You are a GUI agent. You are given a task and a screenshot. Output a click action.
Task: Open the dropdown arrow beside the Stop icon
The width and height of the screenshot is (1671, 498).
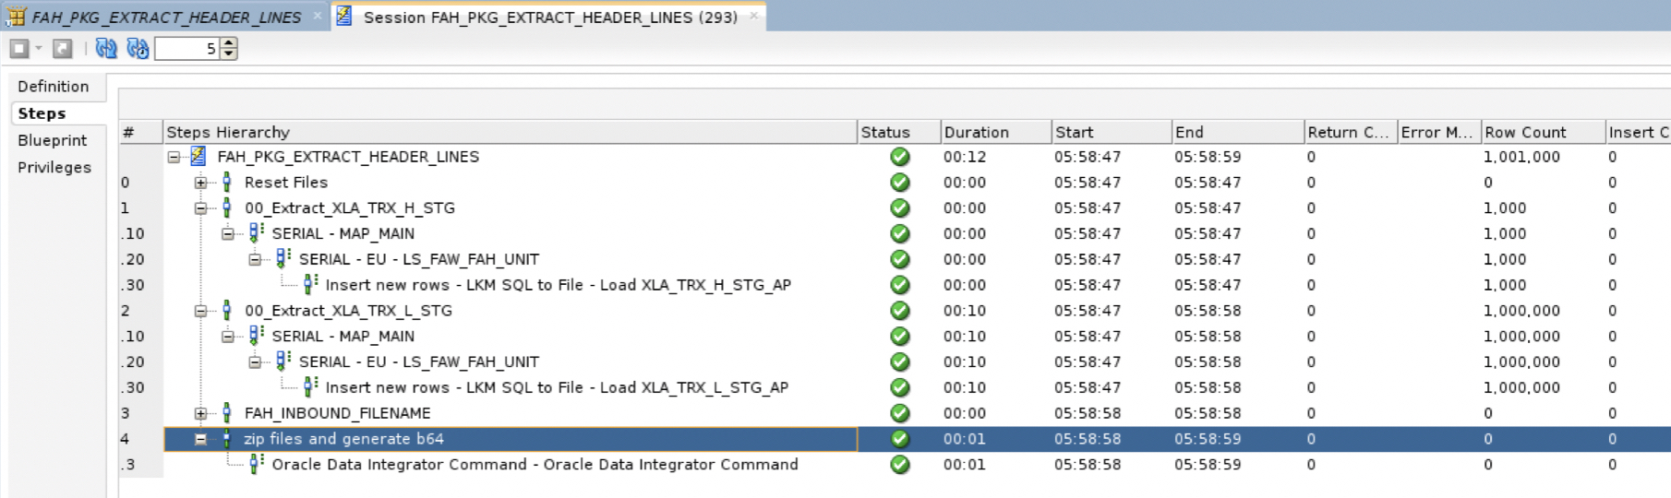click(39, 49)
